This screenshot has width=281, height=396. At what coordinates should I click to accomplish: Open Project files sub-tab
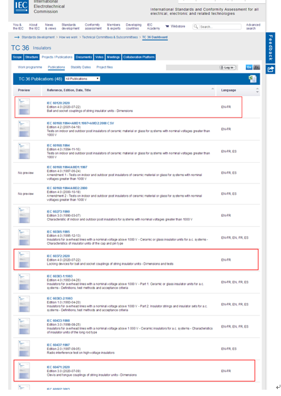[104, 67]
